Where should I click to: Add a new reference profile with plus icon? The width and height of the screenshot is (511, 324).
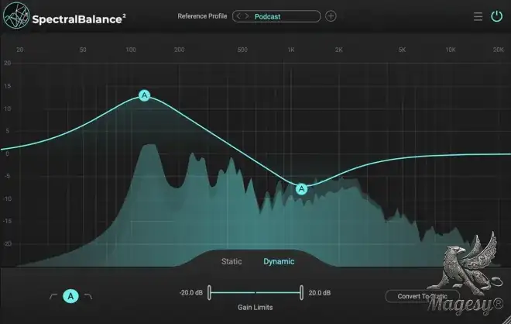coord(331,16)
